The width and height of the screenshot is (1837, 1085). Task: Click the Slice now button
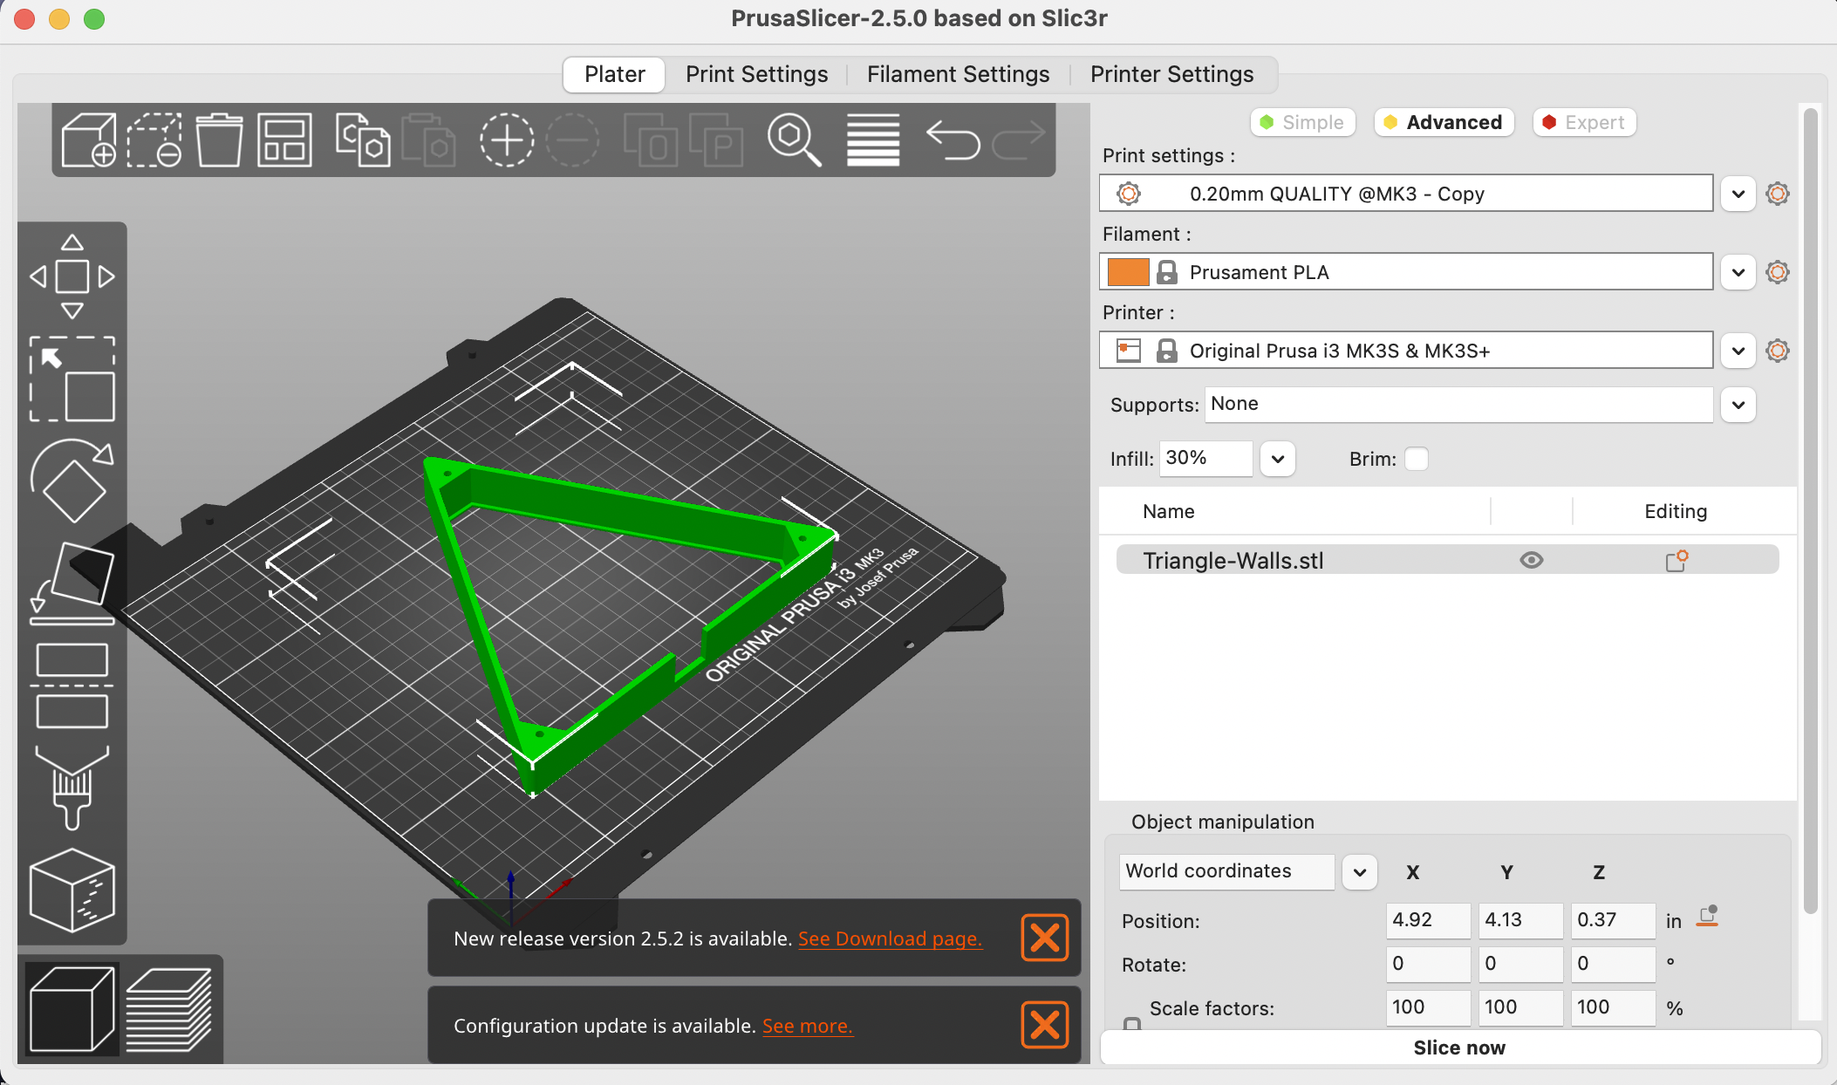pyautogui.click(x=1460, y=1047)
